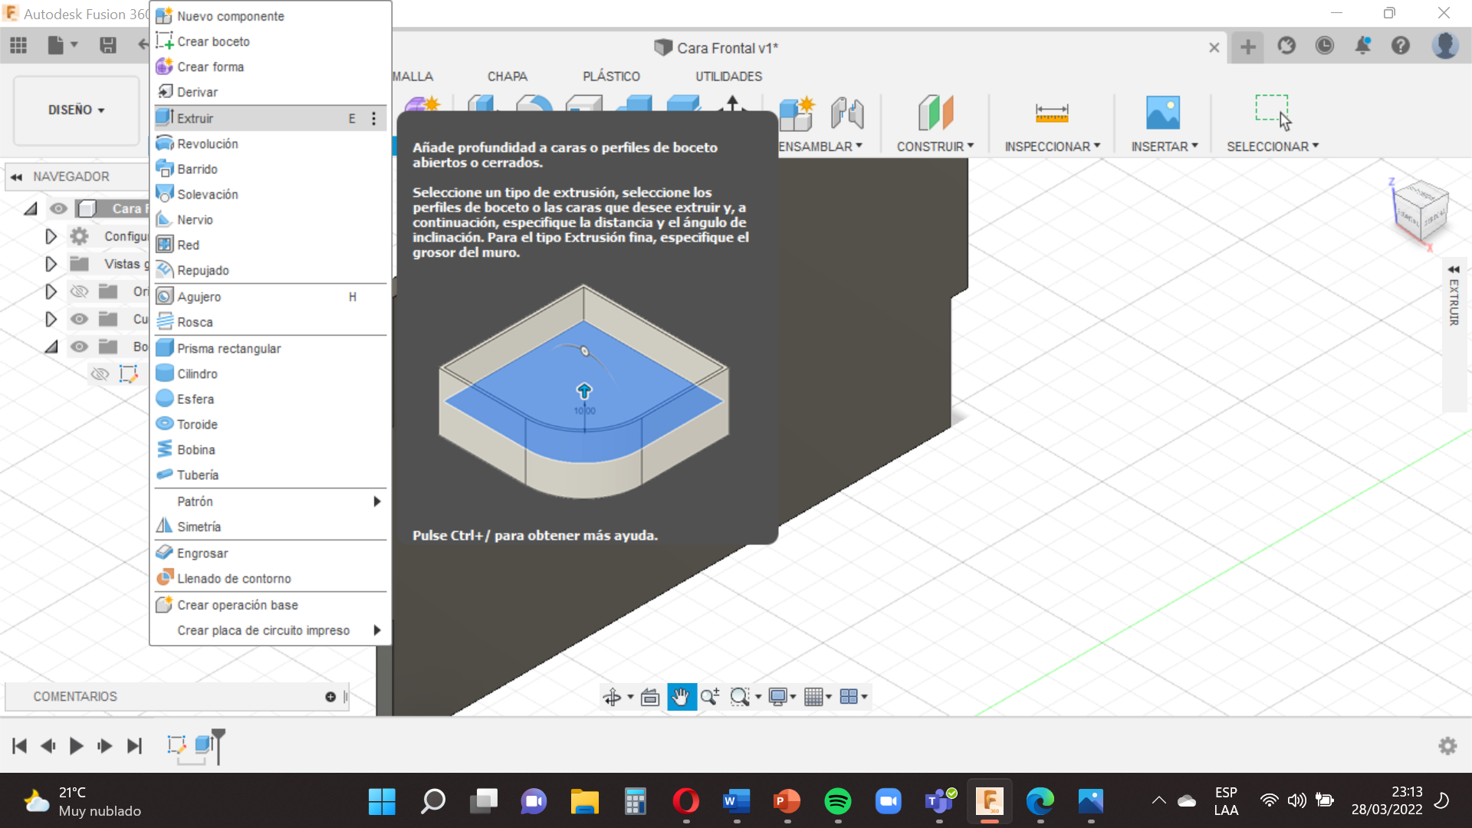The height and width of the screenshot is (828, 1472).
Task: Switch to the MALLA tab
Action: coord(412,77)
